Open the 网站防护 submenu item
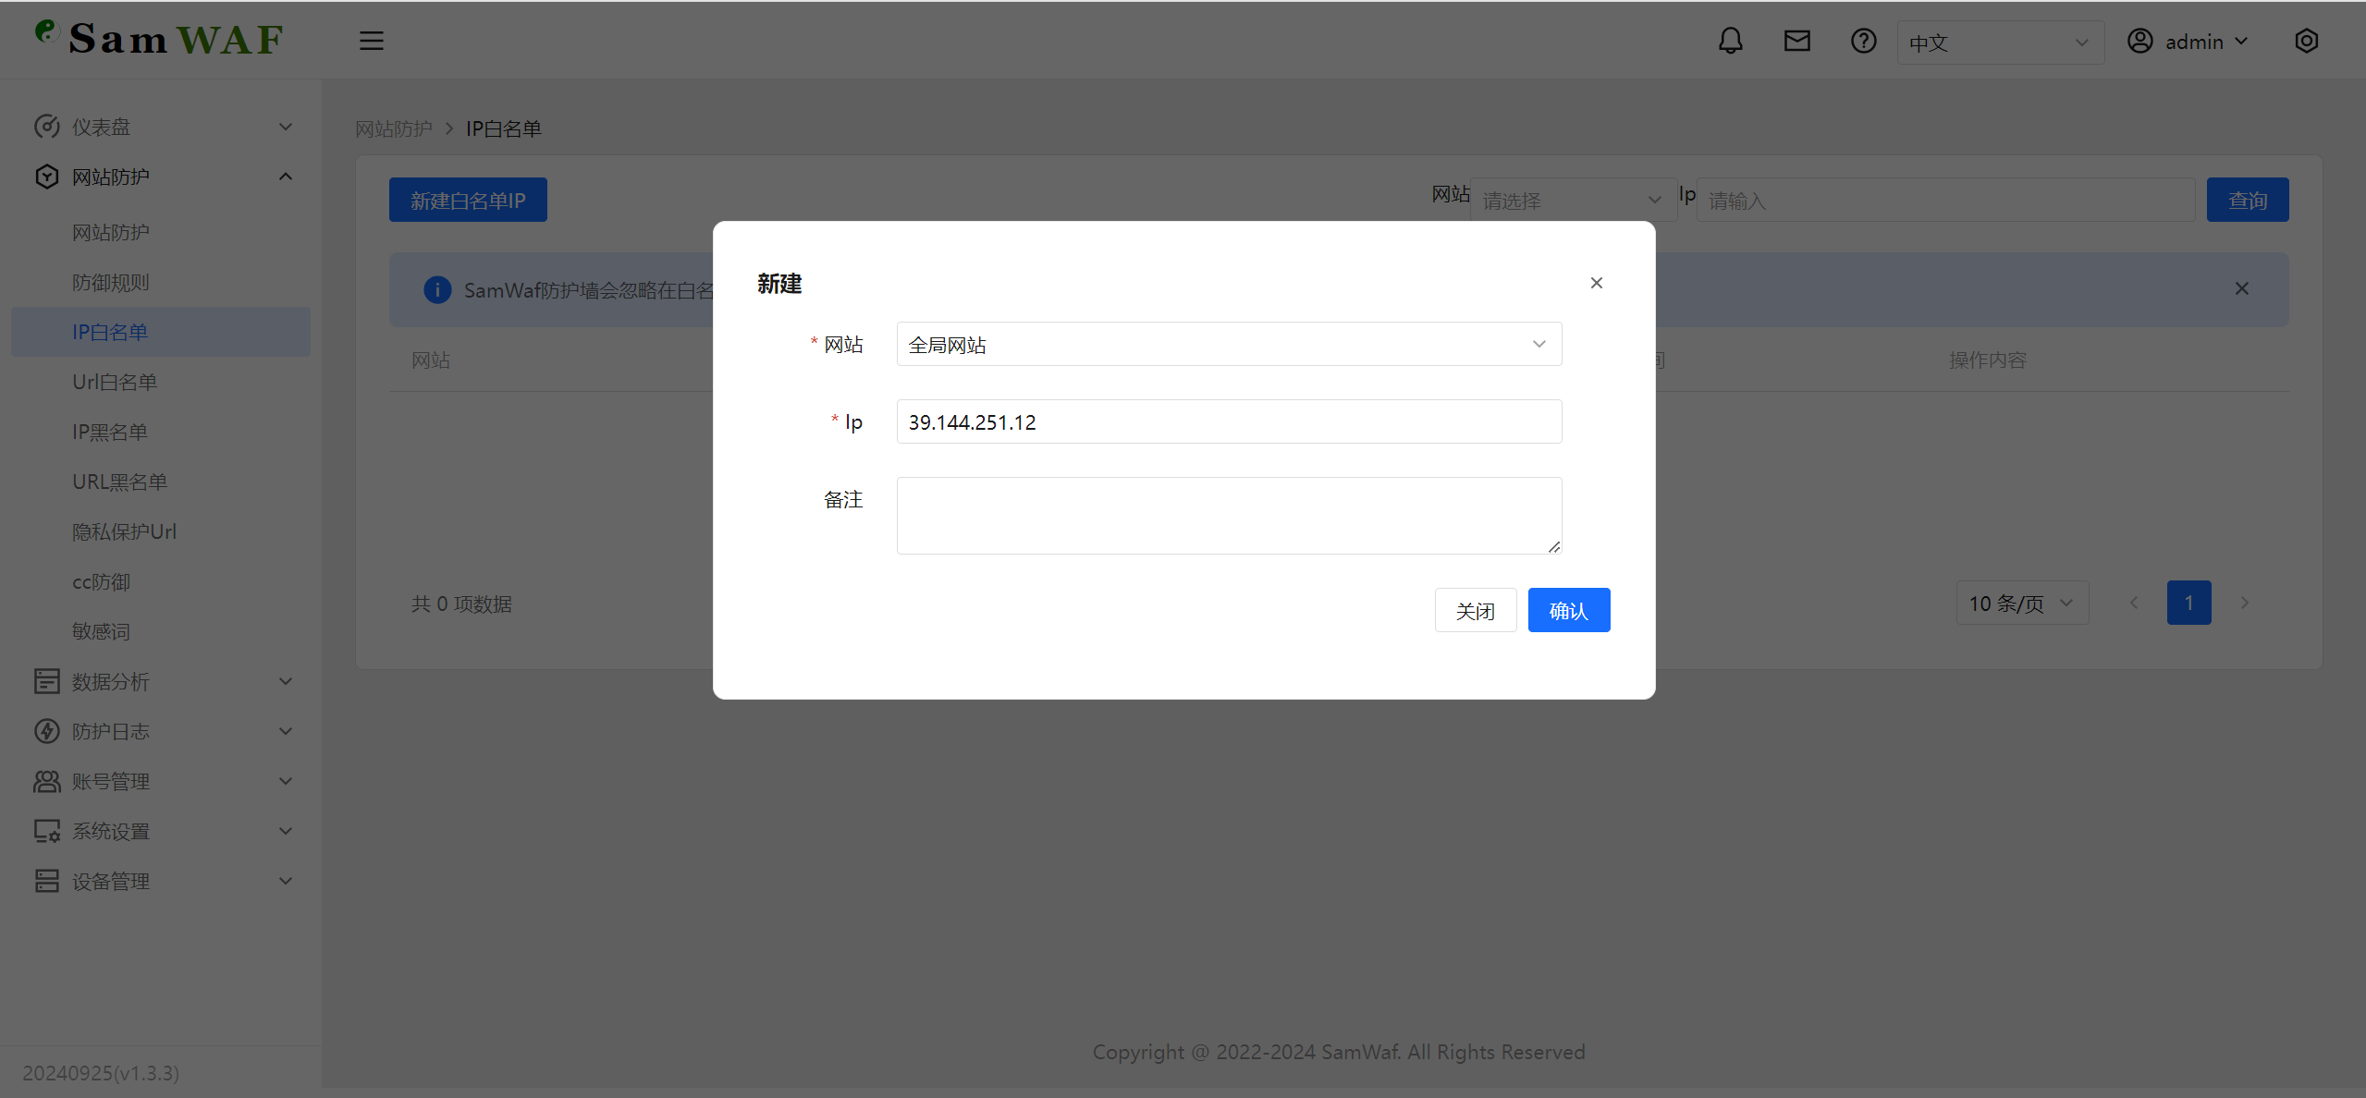The width and height of the screenshot is (2366, 1098). [x=161, y=232]
